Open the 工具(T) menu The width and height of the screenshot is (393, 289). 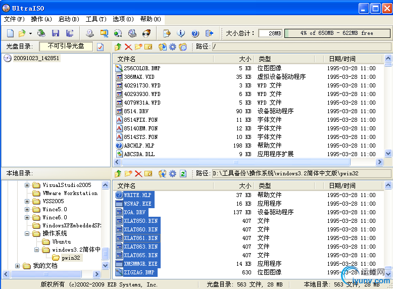(x=96, y=19)
